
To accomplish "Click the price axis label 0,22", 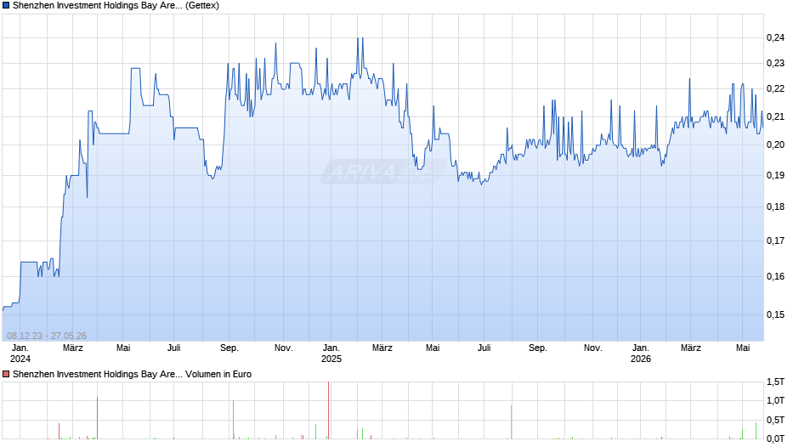I will (775, 88).
